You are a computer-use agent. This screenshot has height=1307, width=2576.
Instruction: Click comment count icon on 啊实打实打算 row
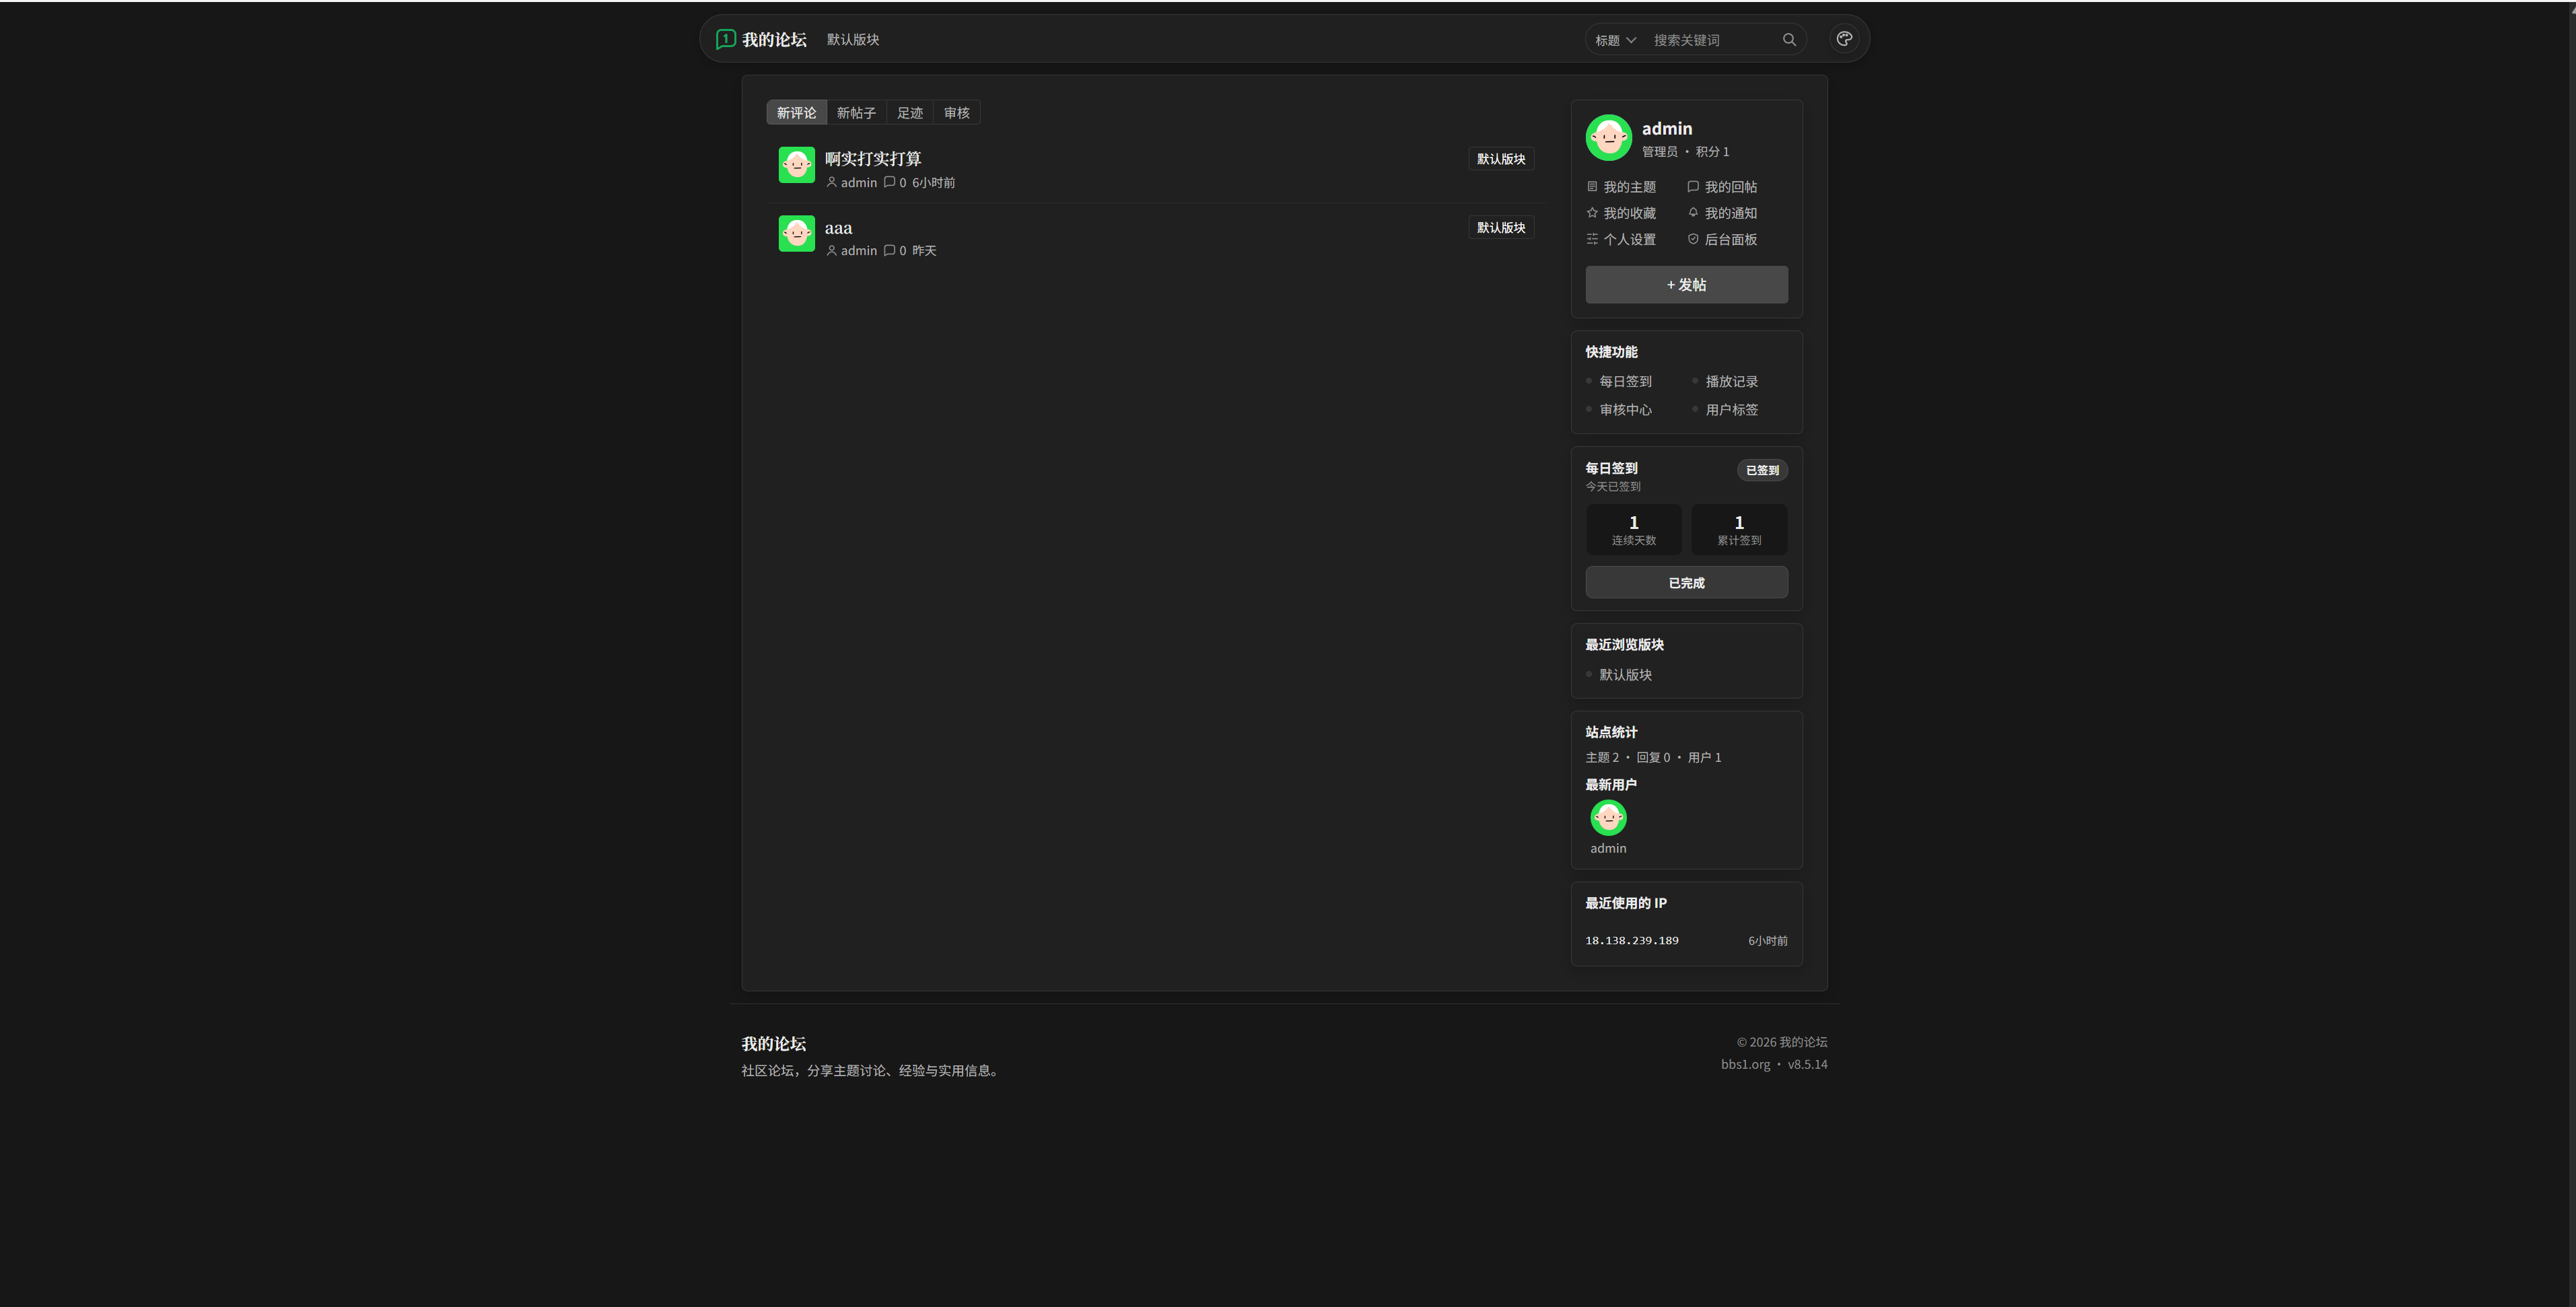[889, 182]
